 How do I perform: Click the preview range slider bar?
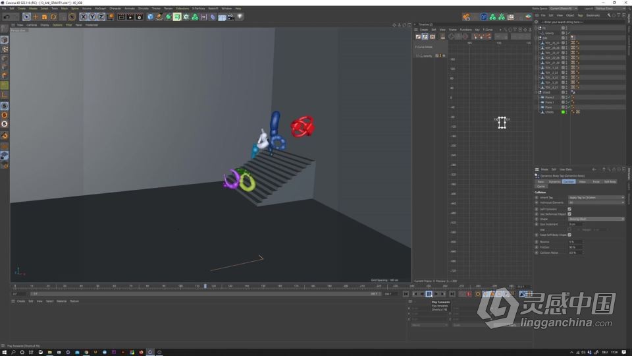click(x=204, y=294)
